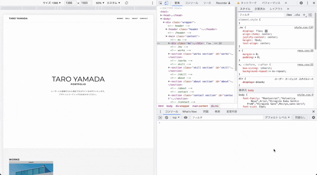Expand the works section node
The width and height of the screenshot is (317, 175).
pos(169,54)
